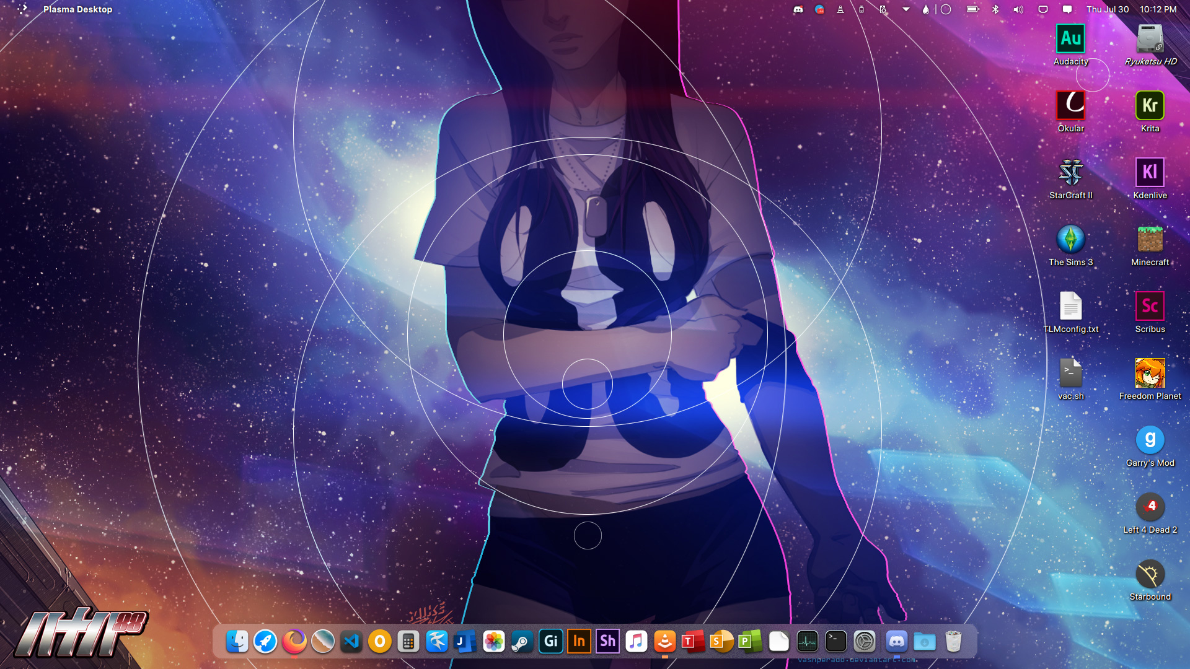Click the clock showing 10:12 PM
This screenshot has width=1190, height=669.
[1158, 9]
